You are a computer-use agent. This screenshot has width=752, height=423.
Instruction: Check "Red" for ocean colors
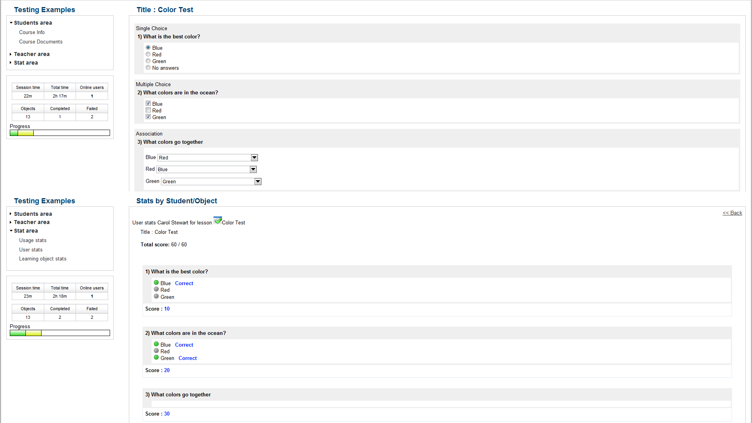pos(148,110)
